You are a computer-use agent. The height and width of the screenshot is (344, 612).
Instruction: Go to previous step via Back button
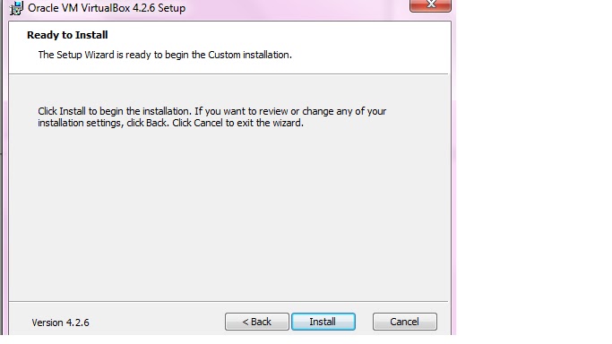(257, 322)
